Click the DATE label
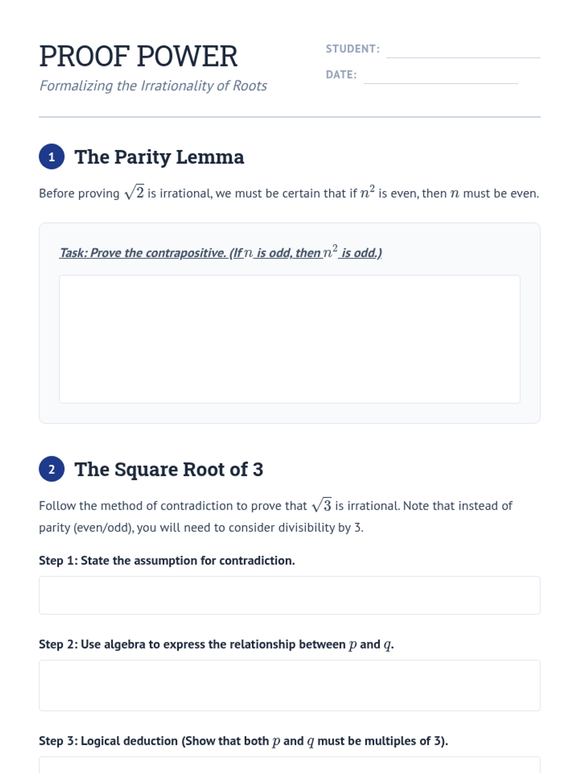Viewport: 579px width, 773px height. (341, 74)
